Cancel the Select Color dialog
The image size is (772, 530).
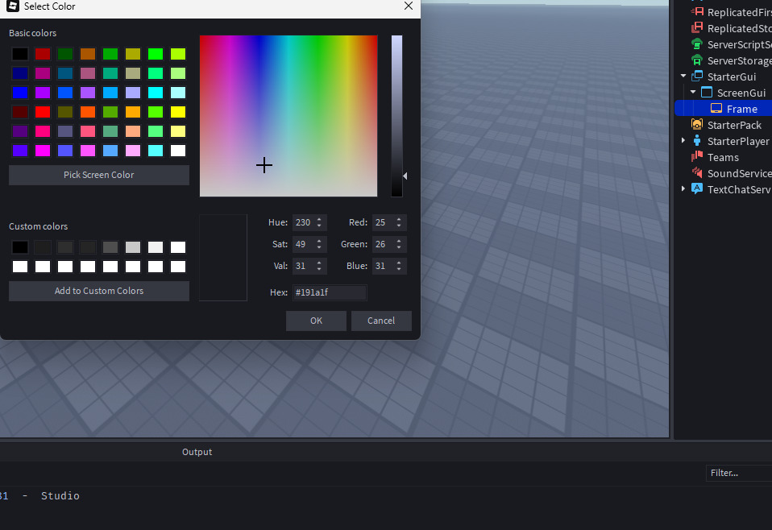point(381,321)
